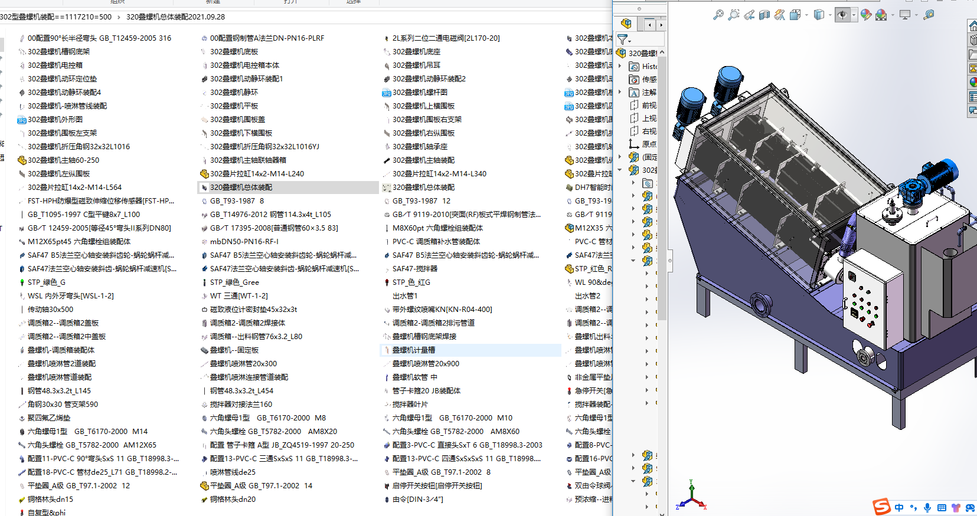Open the SolidWorks Resources home tab icon
This screenshot has width=977, height=516.
[x=972, y=25]
